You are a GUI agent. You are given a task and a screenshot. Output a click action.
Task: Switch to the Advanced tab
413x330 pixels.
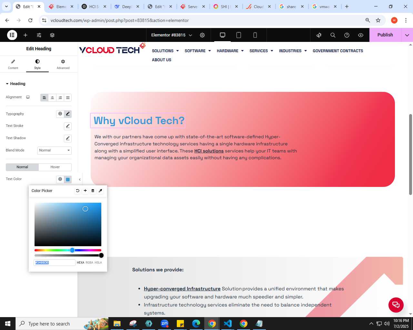pos(63,64)
